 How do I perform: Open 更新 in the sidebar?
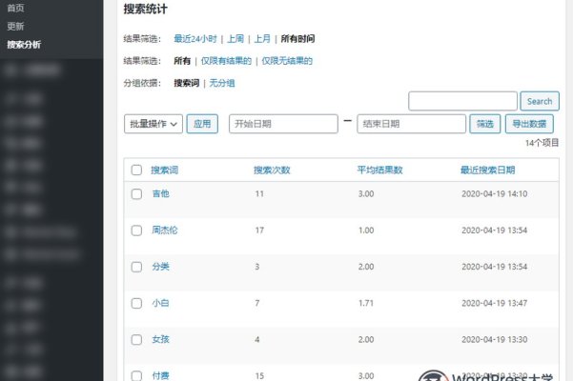coord(15,27)
